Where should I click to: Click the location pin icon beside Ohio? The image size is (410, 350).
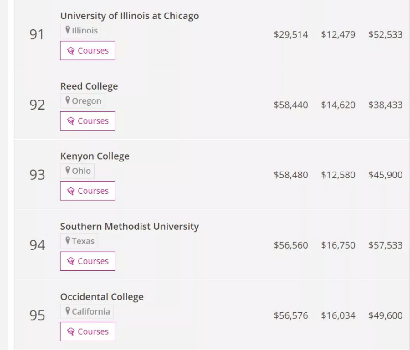[67, 171]
